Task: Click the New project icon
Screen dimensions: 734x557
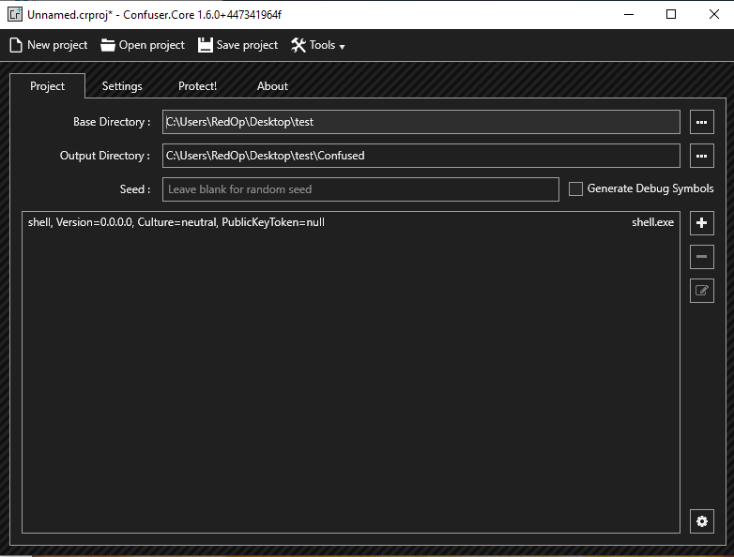Action: click(x=15, y=45)
